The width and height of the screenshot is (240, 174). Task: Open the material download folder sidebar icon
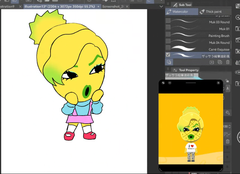(x=238, y=29)
